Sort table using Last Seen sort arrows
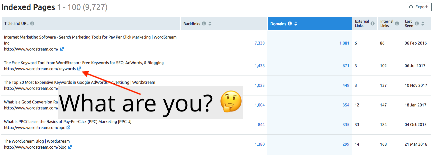 point(423,24)
